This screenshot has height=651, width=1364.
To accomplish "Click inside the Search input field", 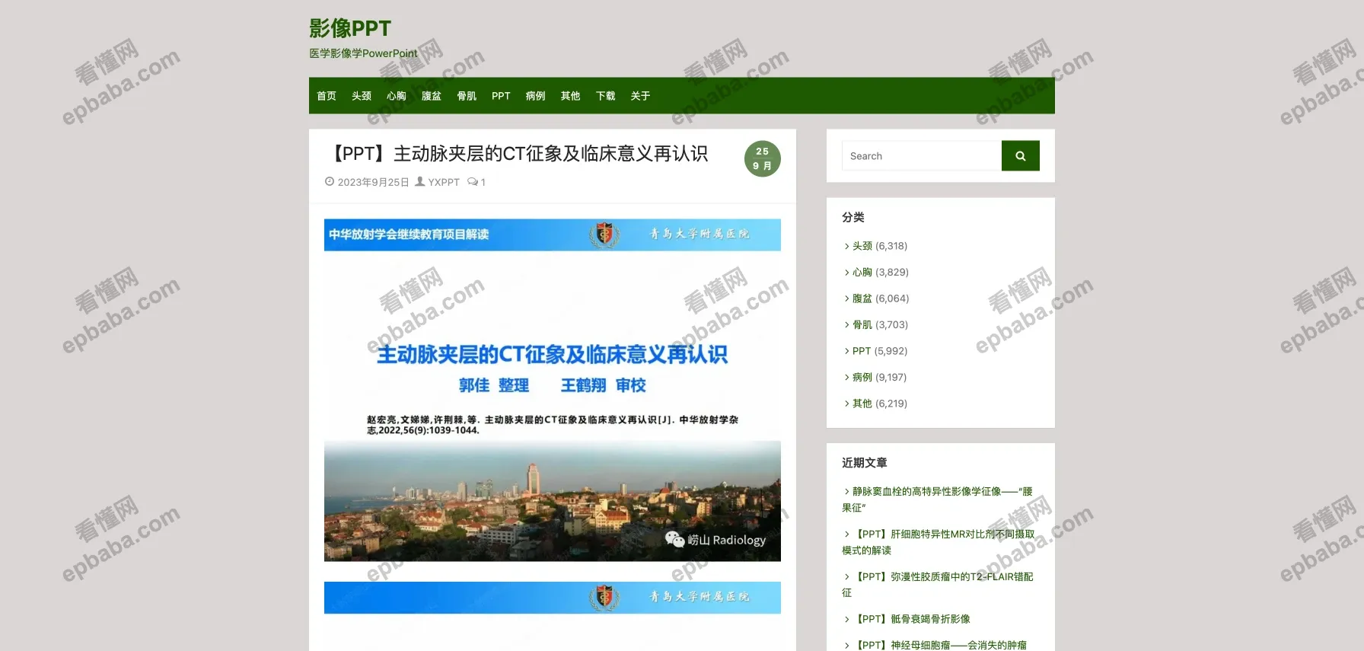I will 922,156.
